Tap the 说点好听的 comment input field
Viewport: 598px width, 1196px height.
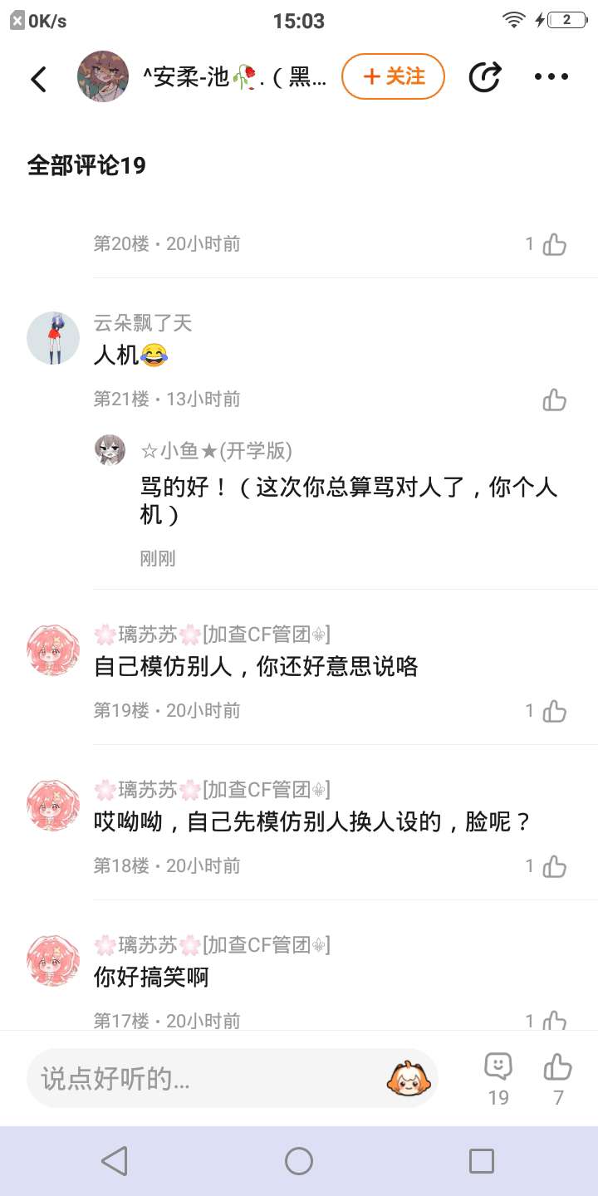coord(208,1078)
